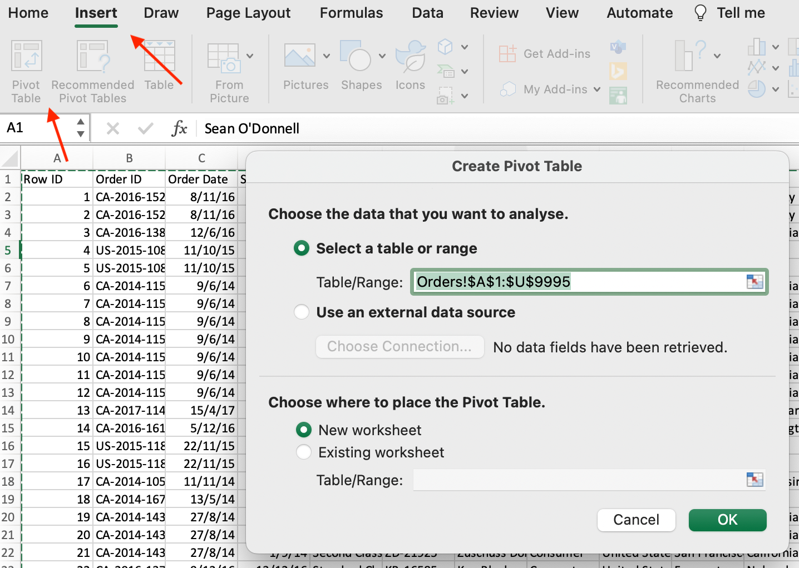Click the source Table/Range input field
799x568 pixels.
[x=579, y=282]
